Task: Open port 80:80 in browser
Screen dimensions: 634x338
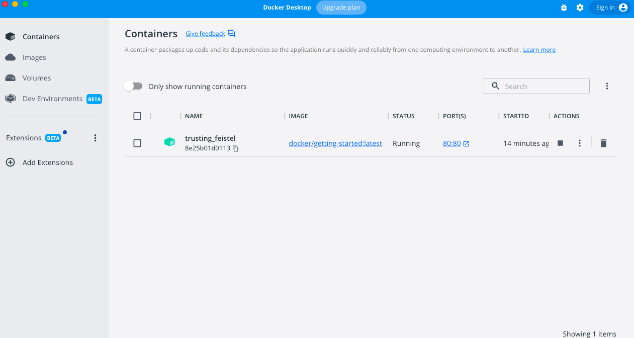Action: click(x=456, y=143)
